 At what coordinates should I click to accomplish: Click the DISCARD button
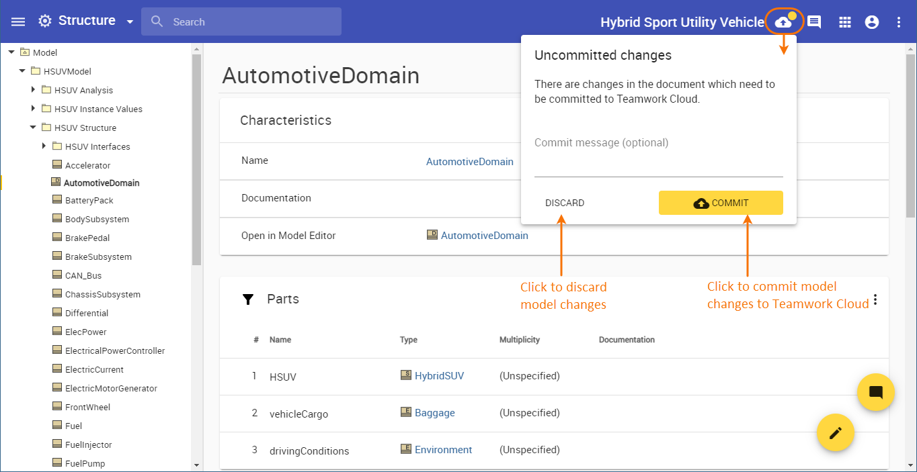(565, 203)
